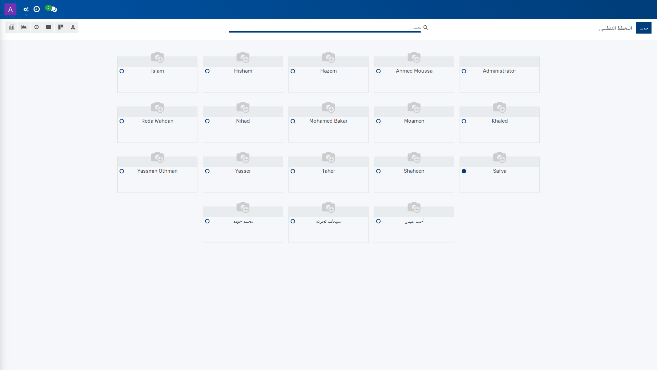Screen dimensions: 657x370
Task: Add photo for Hisham via camera icon
Action: coord(243,57)
